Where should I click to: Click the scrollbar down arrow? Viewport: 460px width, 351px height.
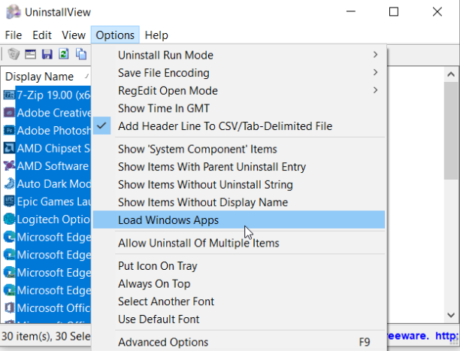pyautogui.click(x=451, y=315)
